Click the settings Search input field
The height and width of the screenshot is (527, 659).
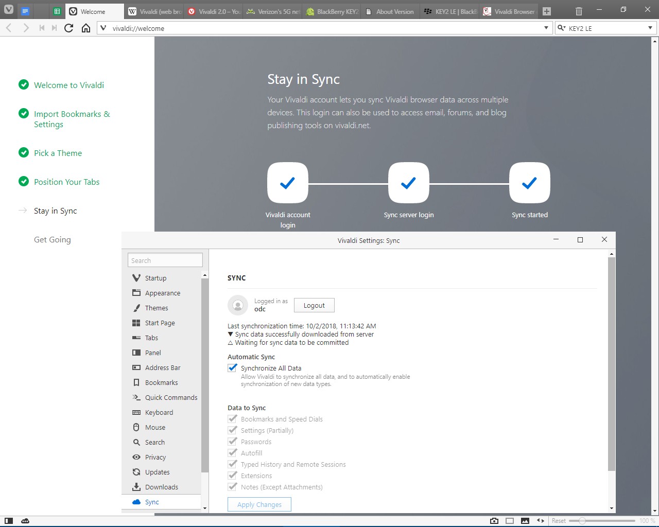coord(165,260)
